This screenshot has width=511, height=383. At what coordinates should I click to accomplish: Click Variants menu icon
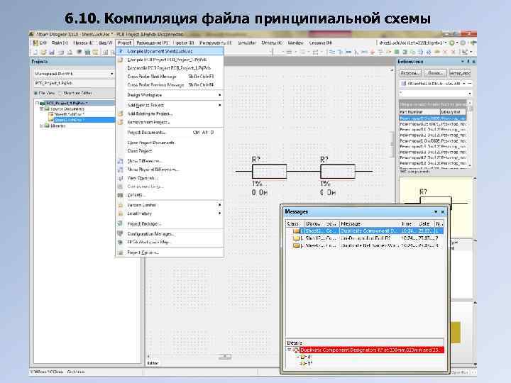[121, 195]
